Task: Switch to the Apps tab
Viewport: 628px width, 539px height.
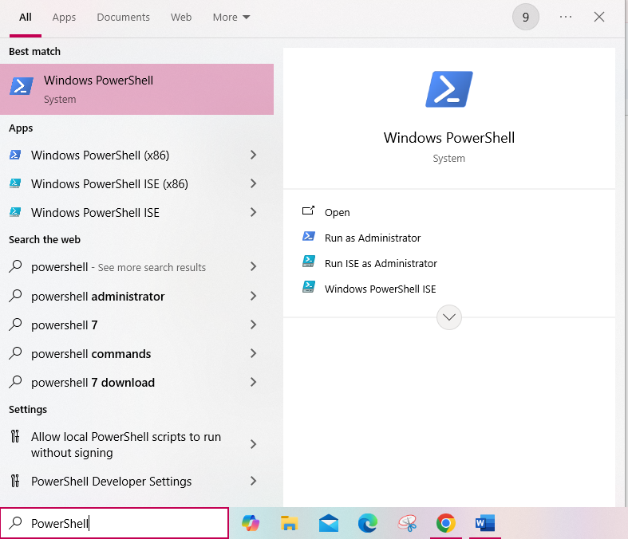Action: (64, 17)
